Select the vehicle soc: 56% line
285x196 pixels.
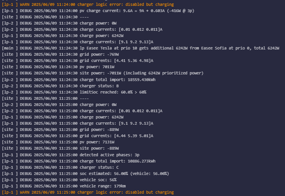pyautogui.click(x=98, y=180)
